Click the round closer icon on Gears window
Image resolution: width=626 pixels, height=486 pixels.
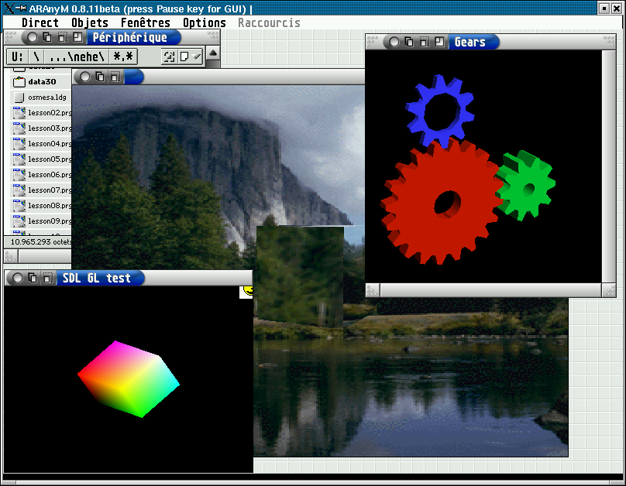394,42
